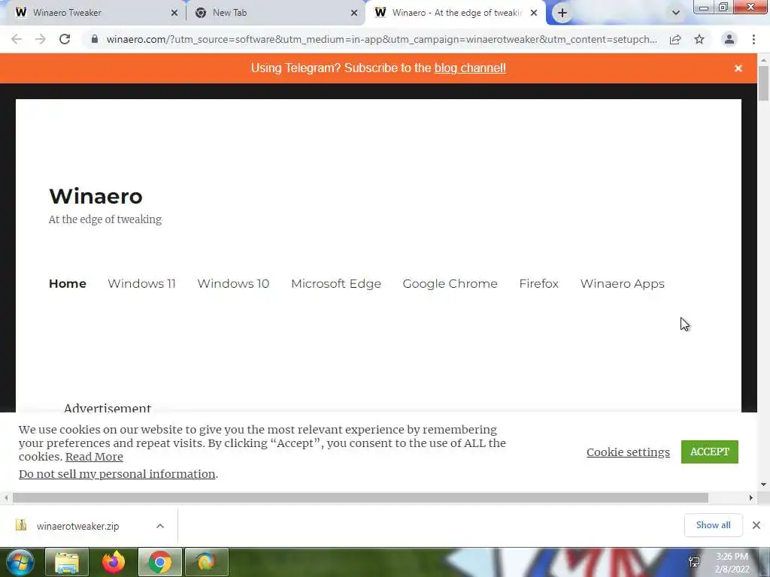
Task: Accept cookies with the green ACCEPT button
Action: click(710, 452)
